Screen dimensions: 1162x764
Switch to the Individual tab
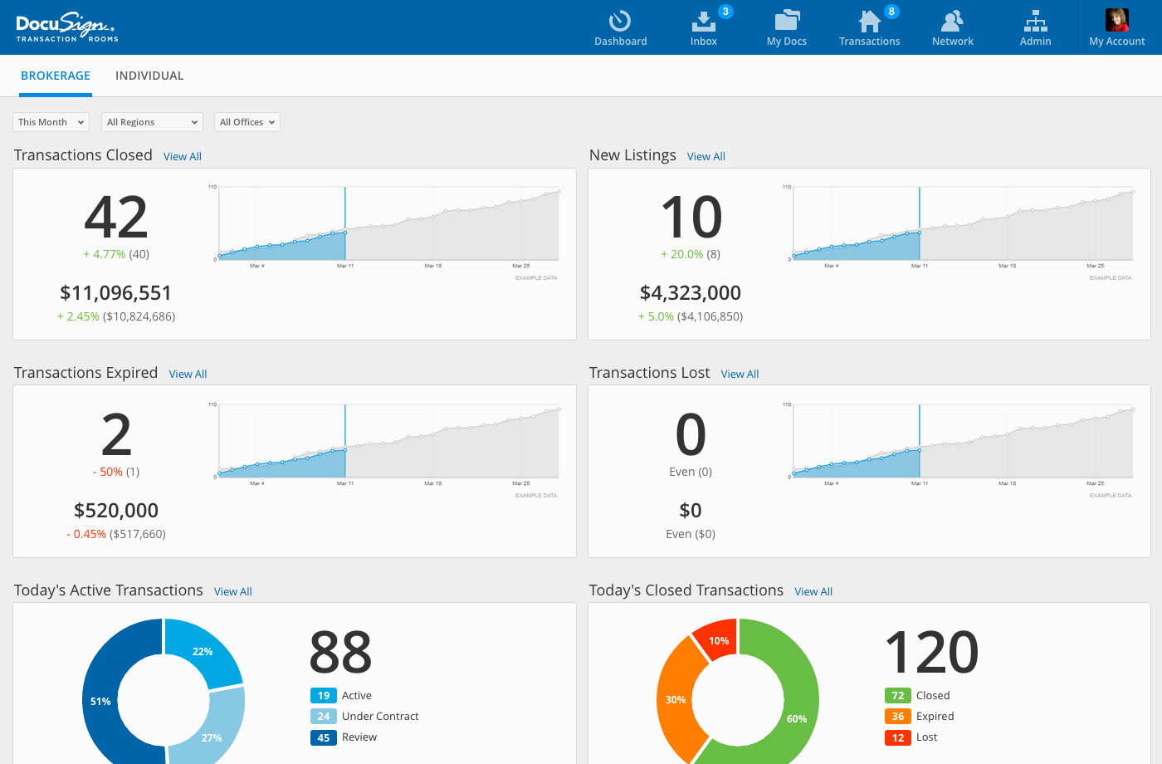click(x=149, y=76)
